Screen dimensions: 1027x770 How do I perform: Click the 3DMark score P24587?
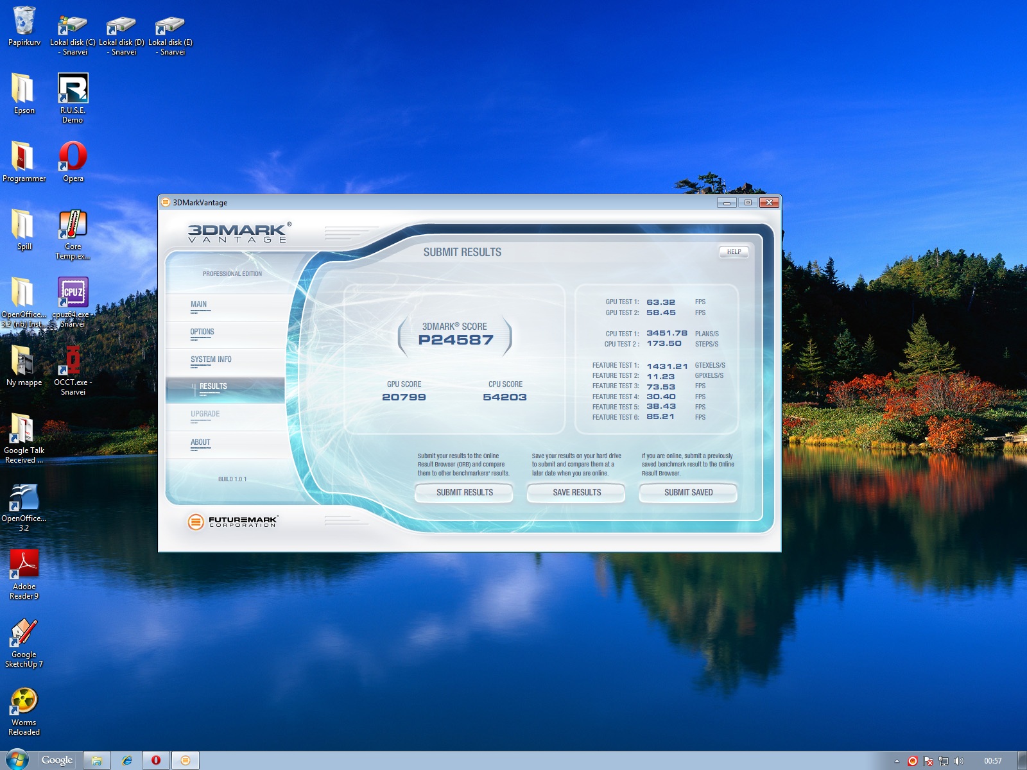click(x=456, y=340)
